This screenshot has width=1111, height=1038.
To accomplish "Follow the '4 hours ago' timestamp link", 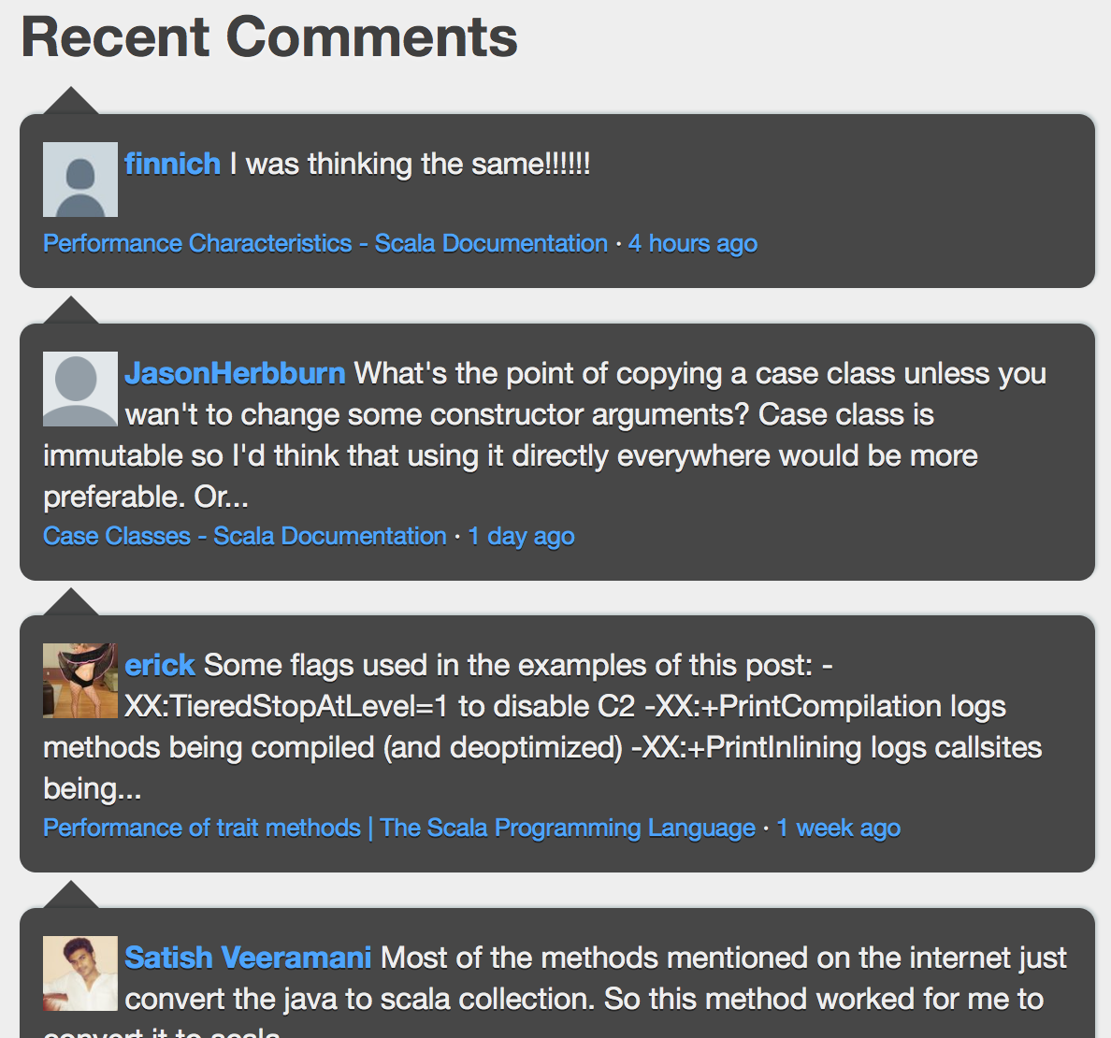I will click(x=693, y=244).
